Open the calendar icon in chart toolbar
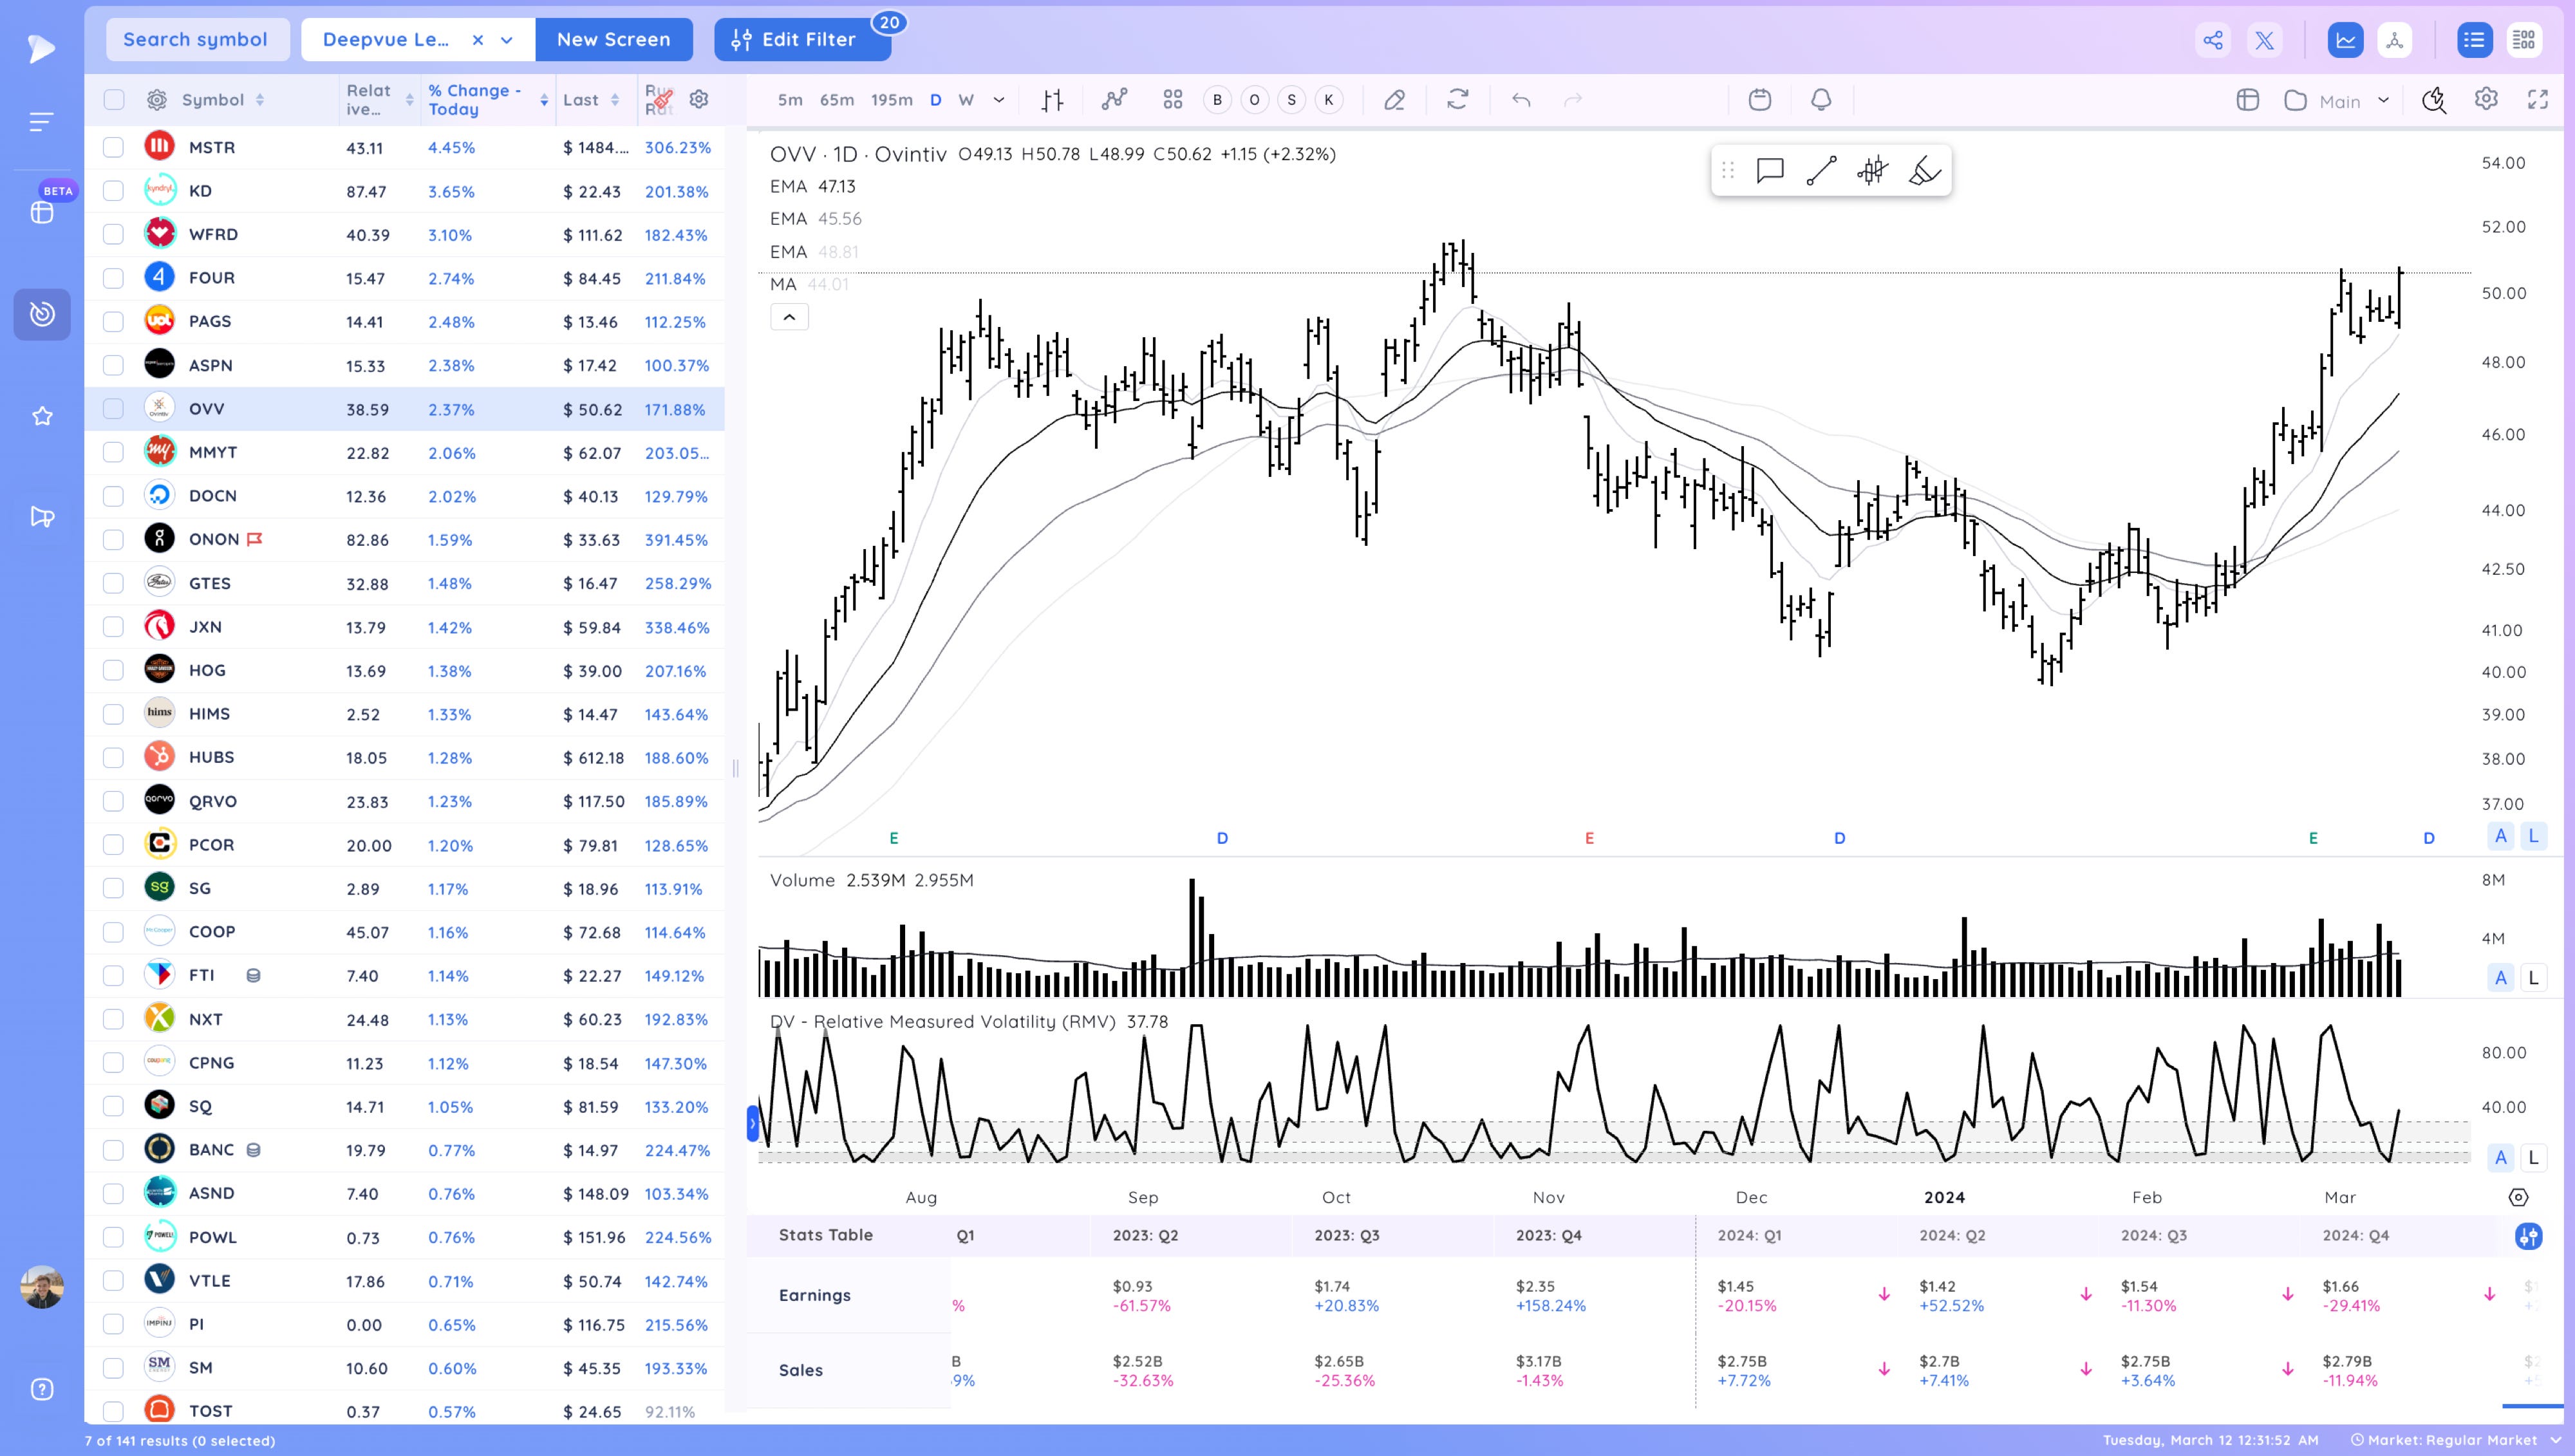This screenshot has width=2575, height=1456. (1760, 100)
